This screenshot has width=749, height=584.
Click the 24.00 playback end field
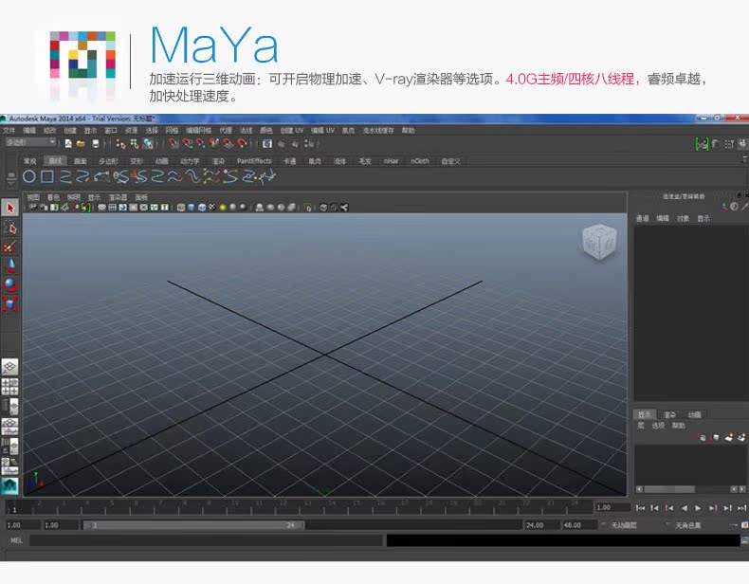[x=541, y=525]
